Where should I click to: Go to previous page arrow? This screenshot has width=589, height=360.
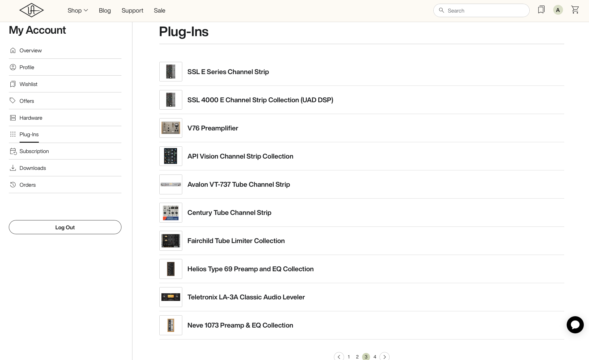click(x=339, y=357)
